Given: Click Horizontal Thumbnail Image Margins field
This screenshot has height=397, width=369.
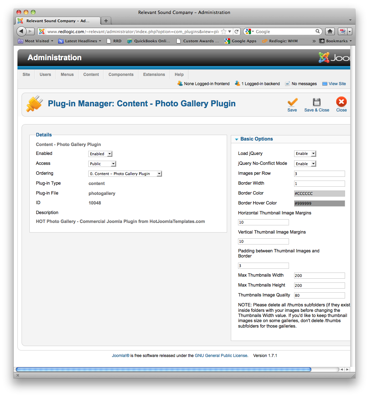Looking at the screenshot, I should (263, 222).
